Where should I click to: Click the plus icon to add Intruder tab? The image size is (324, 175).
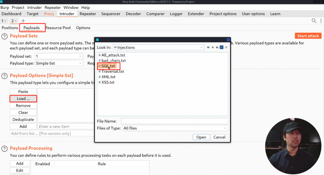pos(23,21)
